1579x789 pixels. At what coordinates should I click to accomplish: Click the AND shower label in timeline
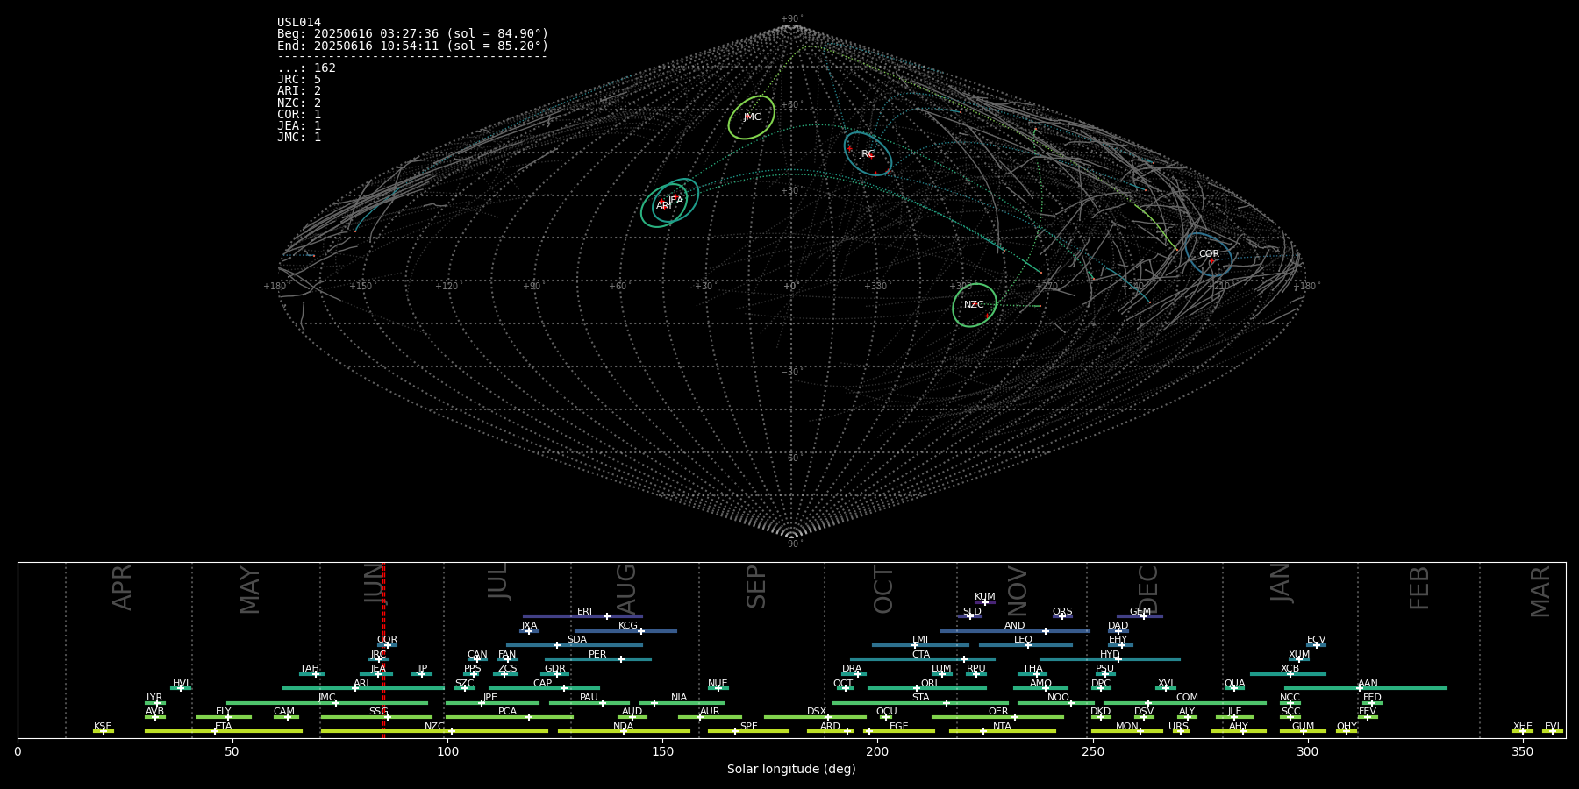click(1014, 625)
